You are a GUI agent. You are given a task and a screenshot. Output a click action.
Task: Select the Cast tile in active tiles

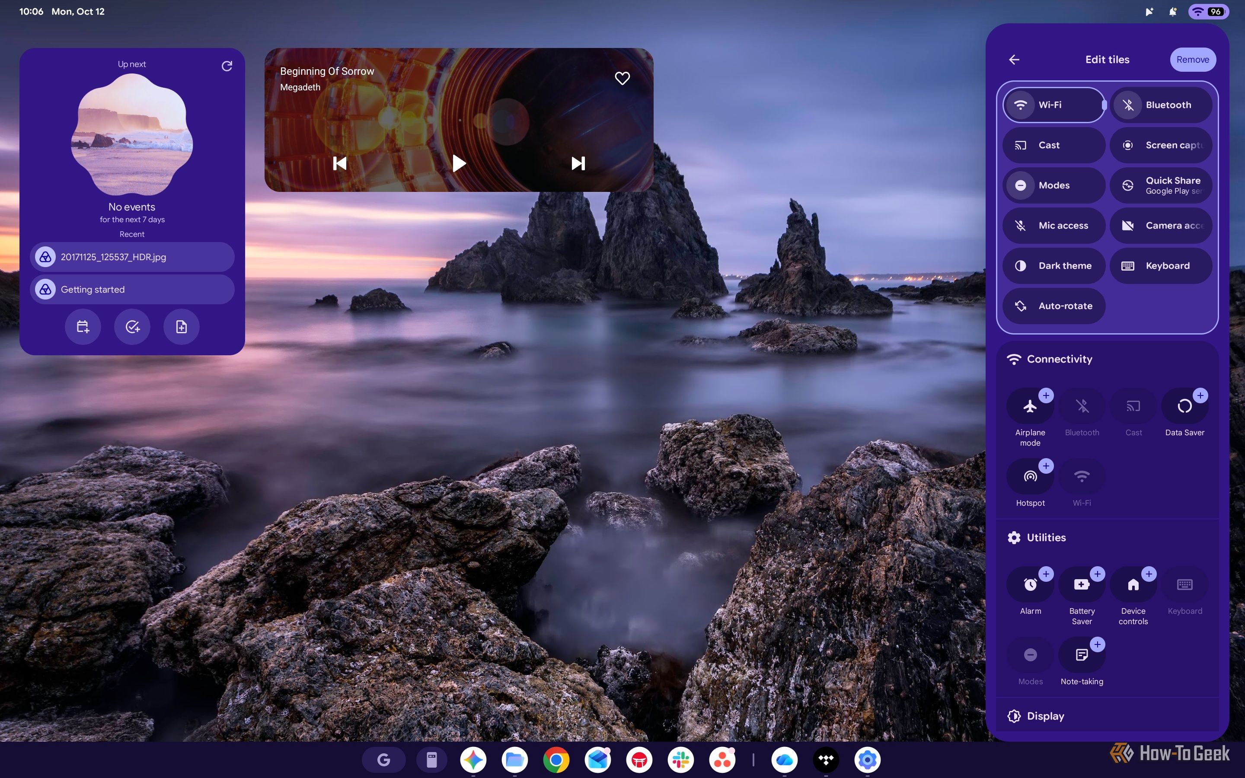(1053, 145)
